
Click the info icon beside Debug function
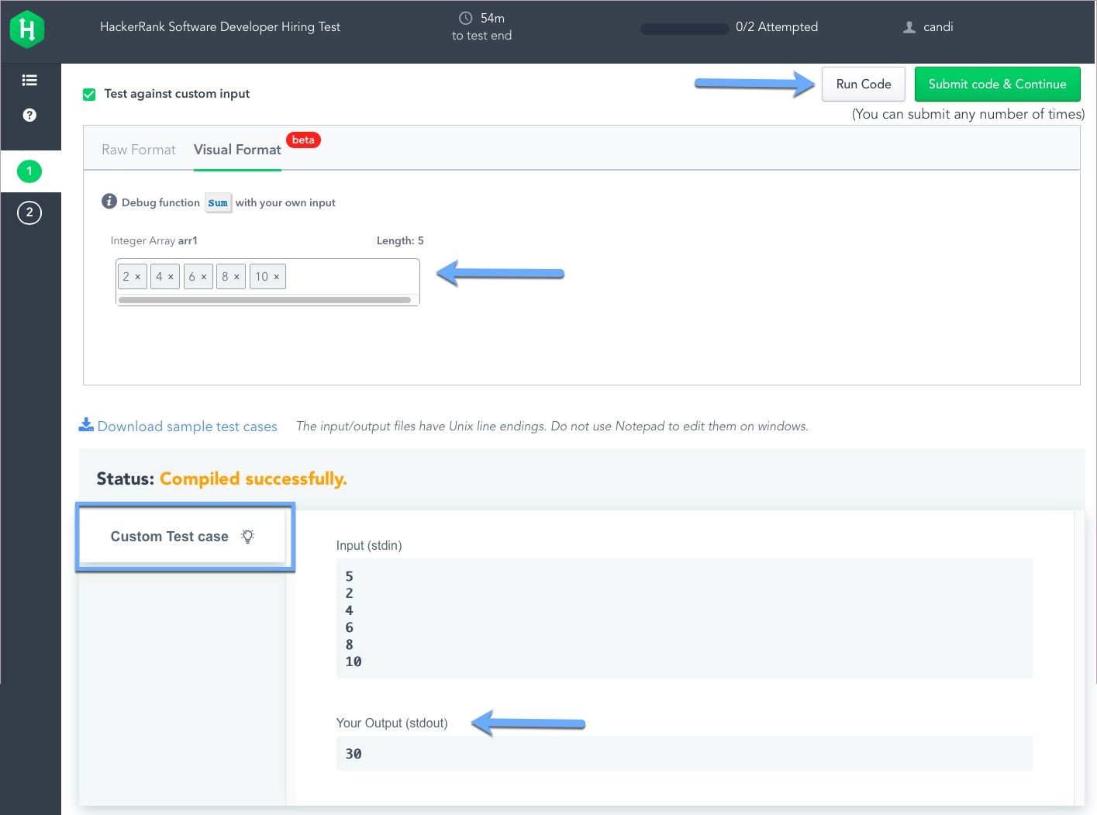(x=109, y=202)
